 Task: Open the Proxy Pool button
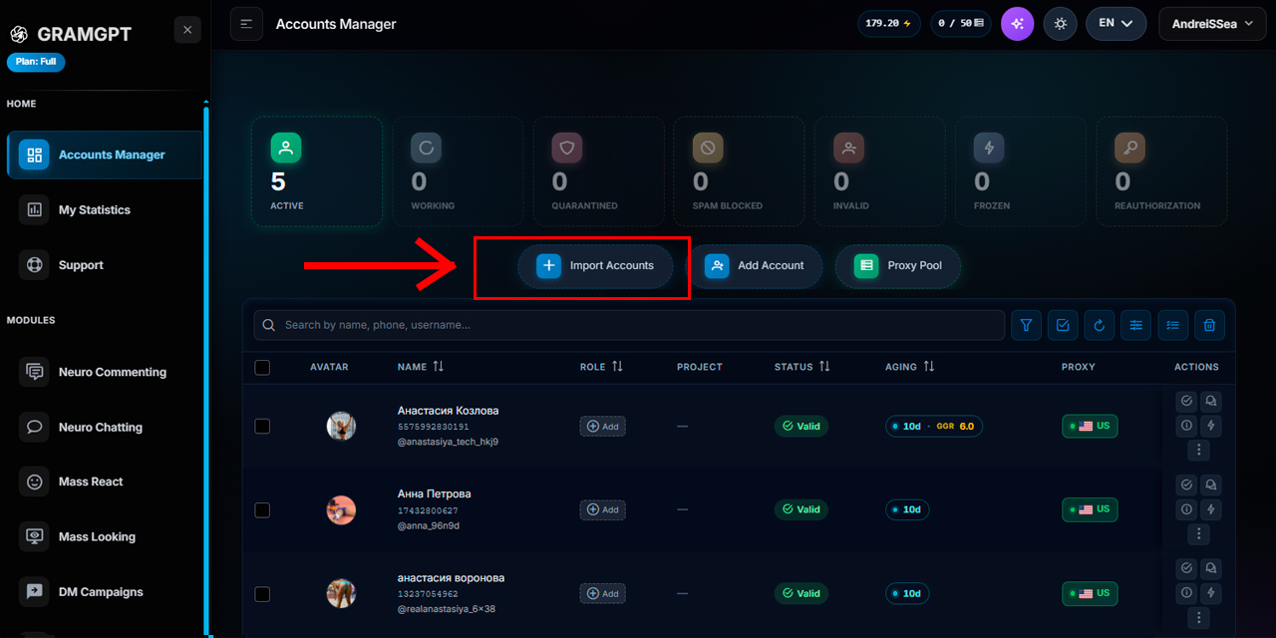(x=898, y=266)
